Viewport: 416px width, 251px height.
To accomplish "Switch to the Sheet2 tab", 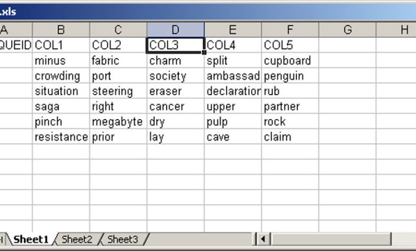I will pyautogui.click(x=77, y=239).
